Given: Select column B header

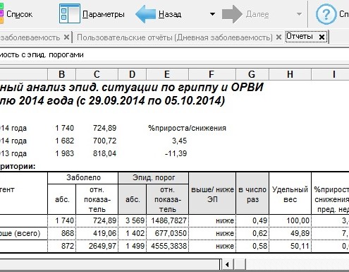Looking at the screenshot, I should coord(62,74).
